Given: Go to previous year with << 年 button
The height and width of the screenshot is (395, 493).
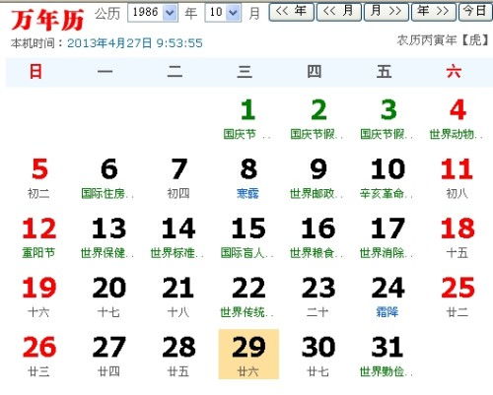Looking at the screenshot, I should point(292,12).
